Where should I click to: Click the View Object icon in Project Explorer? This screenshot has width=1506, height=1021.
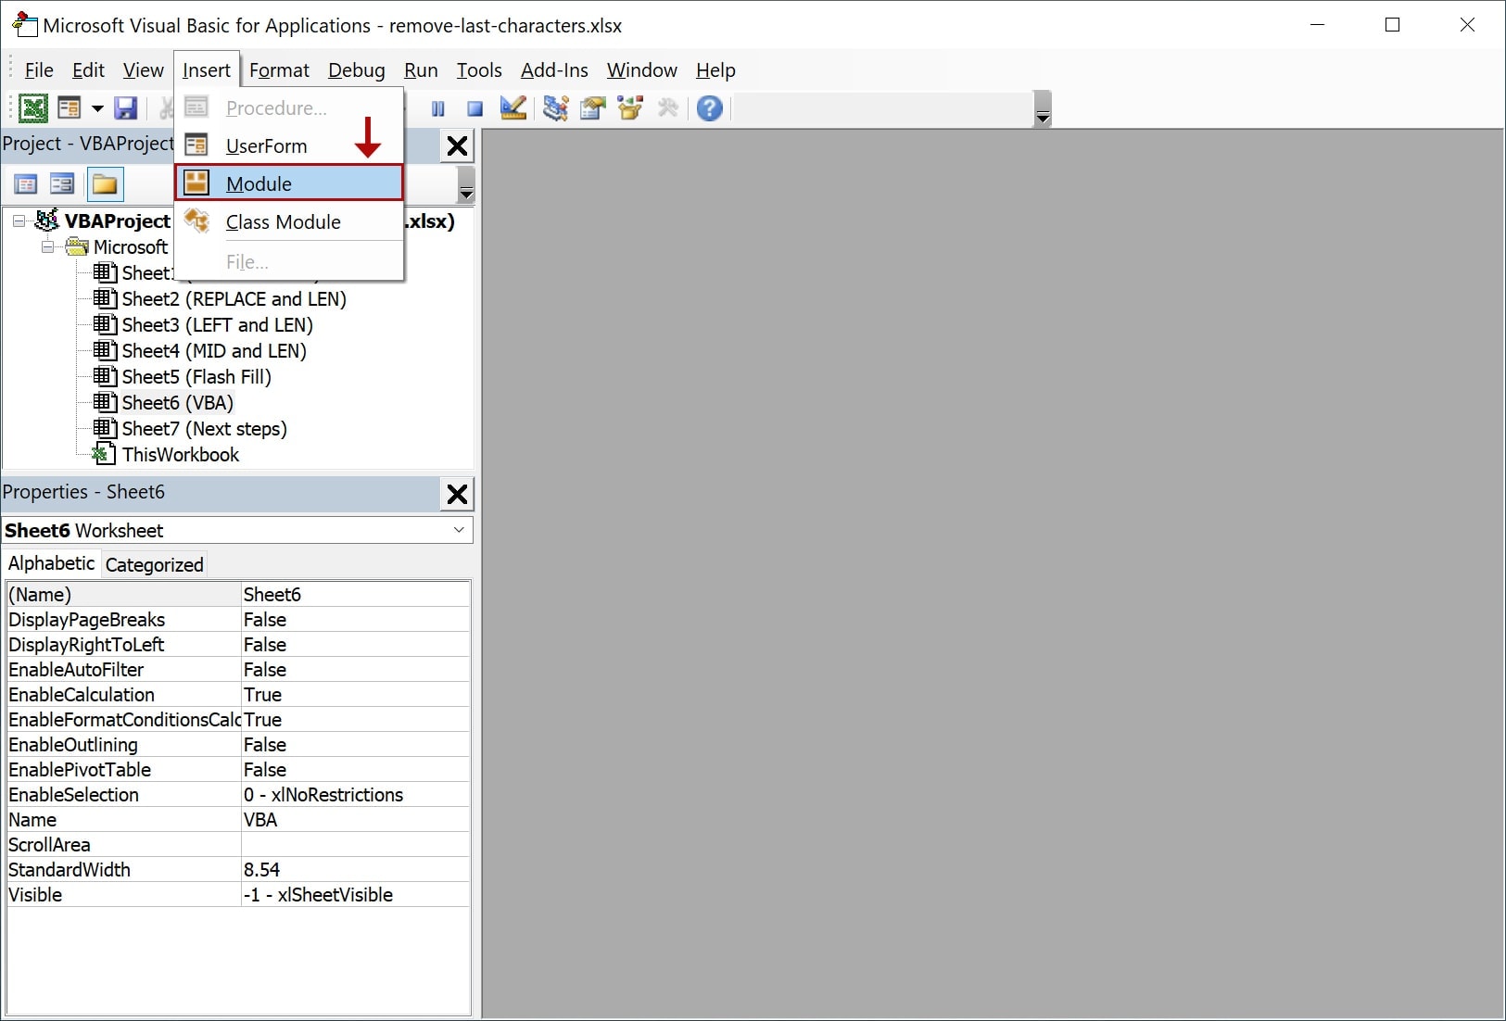click(62, 183)
